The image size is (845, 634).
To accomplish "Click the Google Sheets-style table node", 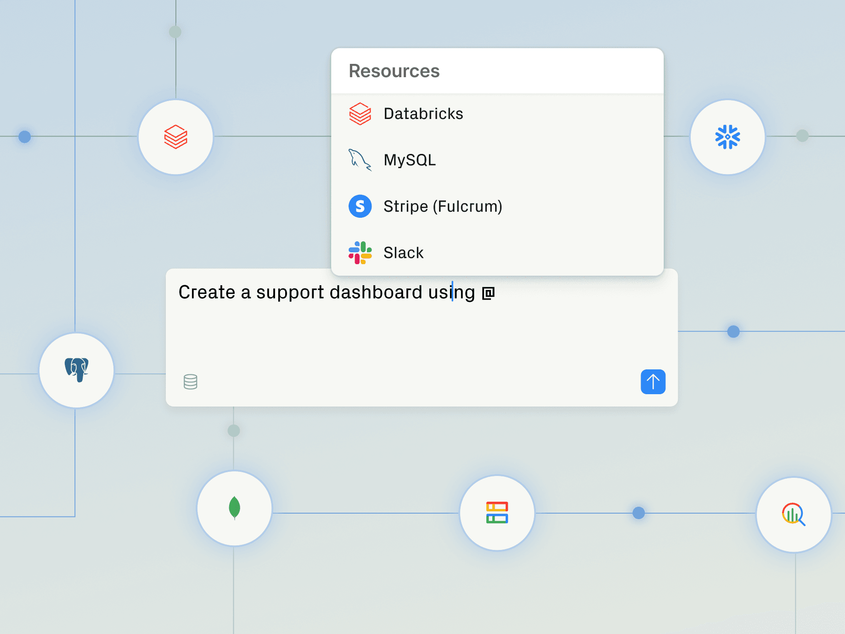I will (497, 513).
